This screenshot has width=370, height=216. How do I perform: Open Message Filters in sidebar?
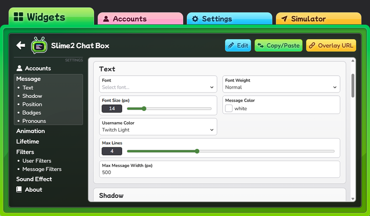pos(42,169)
